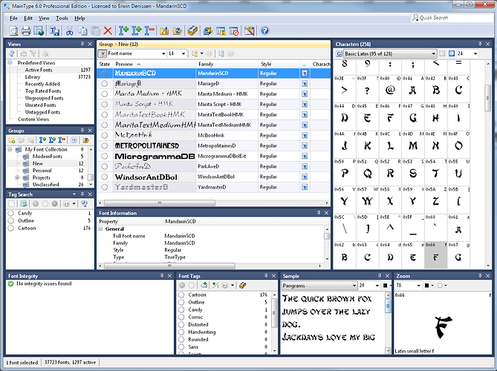Viewport: 497px width, 371px height.
Task: Click the eraser icon in Font Tags toolbar
Action: [x=242, y=285]
